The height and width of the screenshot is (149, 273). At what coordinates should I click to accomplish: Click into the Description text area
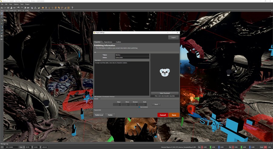point(121,79)
